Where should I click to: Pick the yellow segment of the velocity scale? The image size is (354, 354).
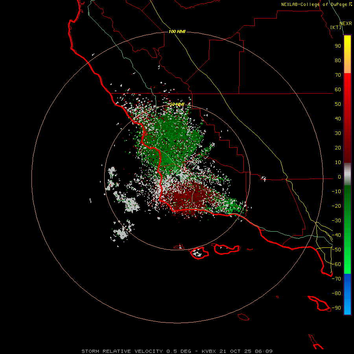coord(347,54)
